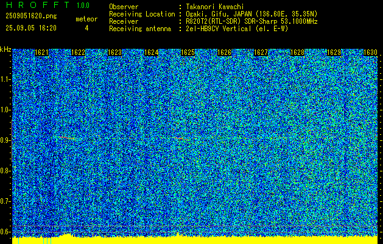Click the 1.0 kHz axis label

point(5,110)
